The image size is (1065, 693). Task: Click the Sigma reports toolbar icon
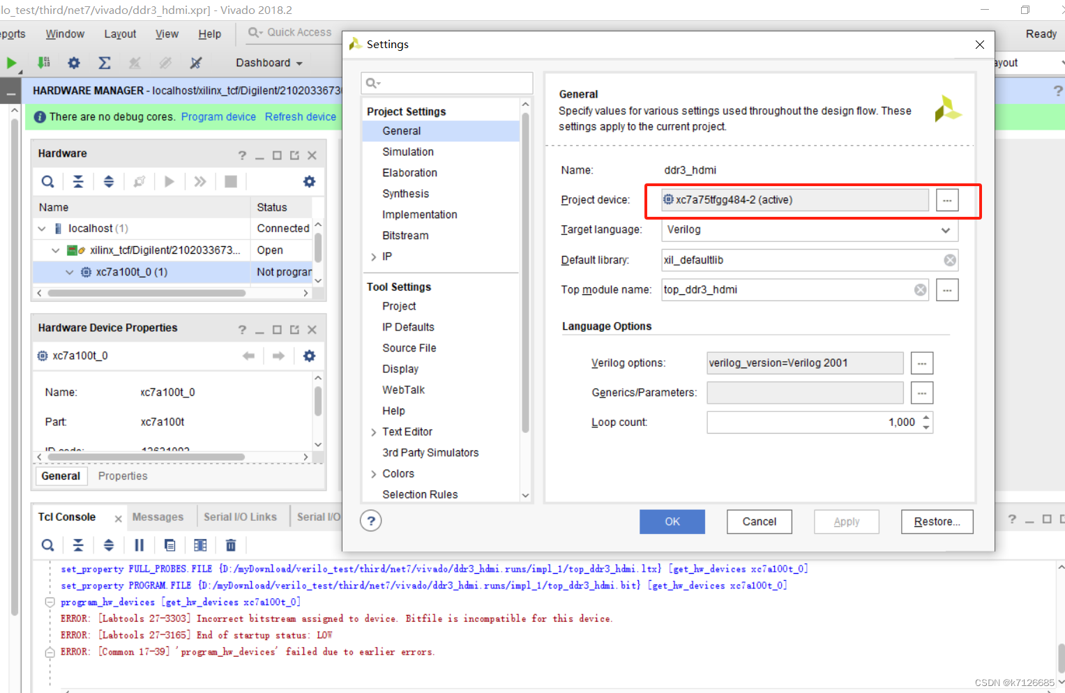click(105, 63)
